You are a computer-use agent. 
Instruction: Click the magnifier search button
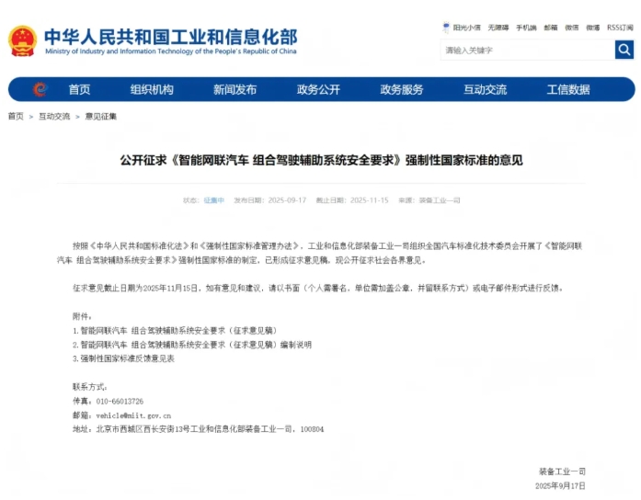(624, 50)
